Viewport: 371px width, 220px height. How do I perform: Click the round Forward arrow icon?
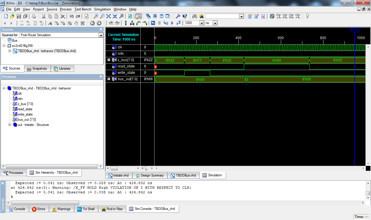pos(99,23)
